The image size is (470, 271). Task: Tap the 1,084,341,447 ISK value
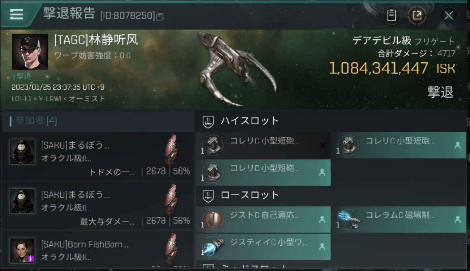click(x=392, y=68)
